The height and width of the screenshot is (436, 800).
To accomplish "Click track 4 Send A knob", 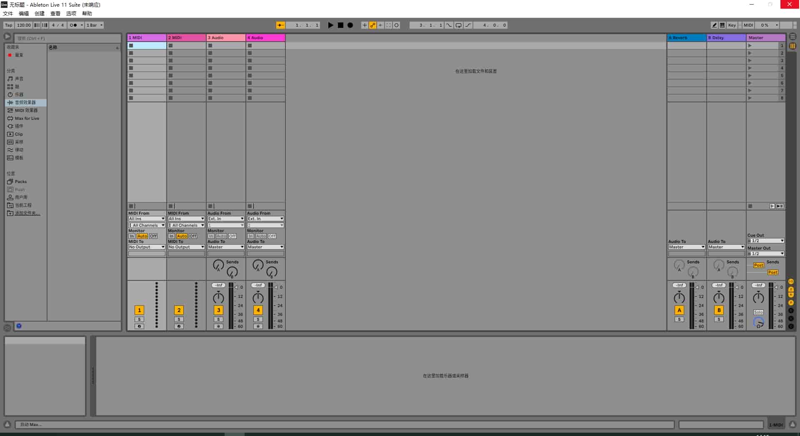I will 258,265.
